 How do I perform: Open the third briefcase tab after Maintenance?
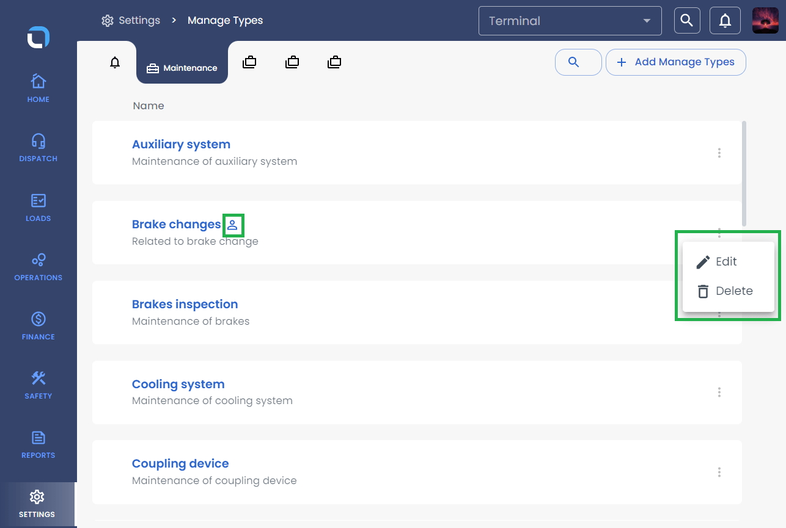(x=334, y=62)
